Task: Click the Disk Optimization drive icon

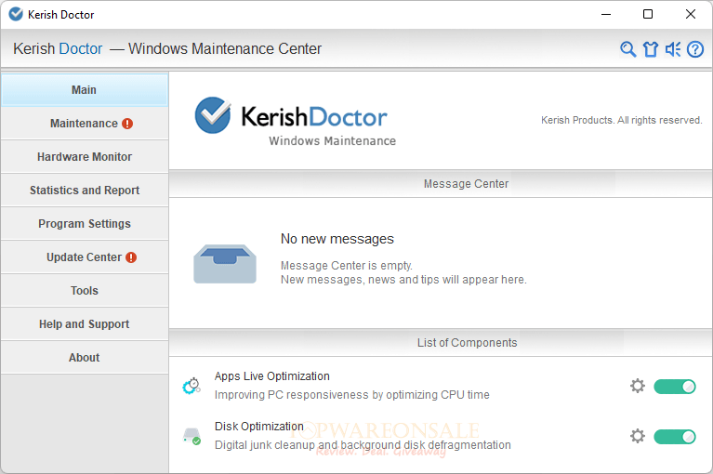Action: 191,436
